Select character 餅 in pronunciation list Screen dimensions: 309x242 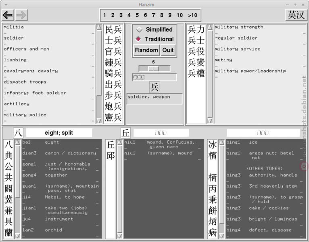(x=213, y=211)
